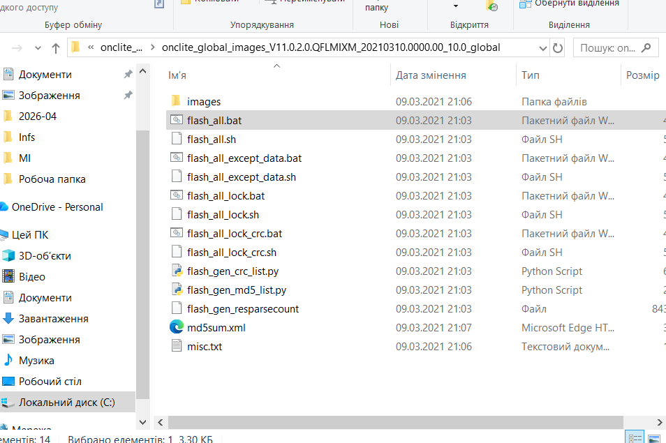Open Завантаження in the sidebar
Screen dimensions: 666x443
45,319
